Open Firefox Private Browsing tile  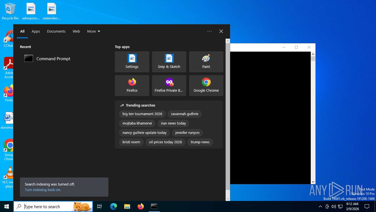169,86
